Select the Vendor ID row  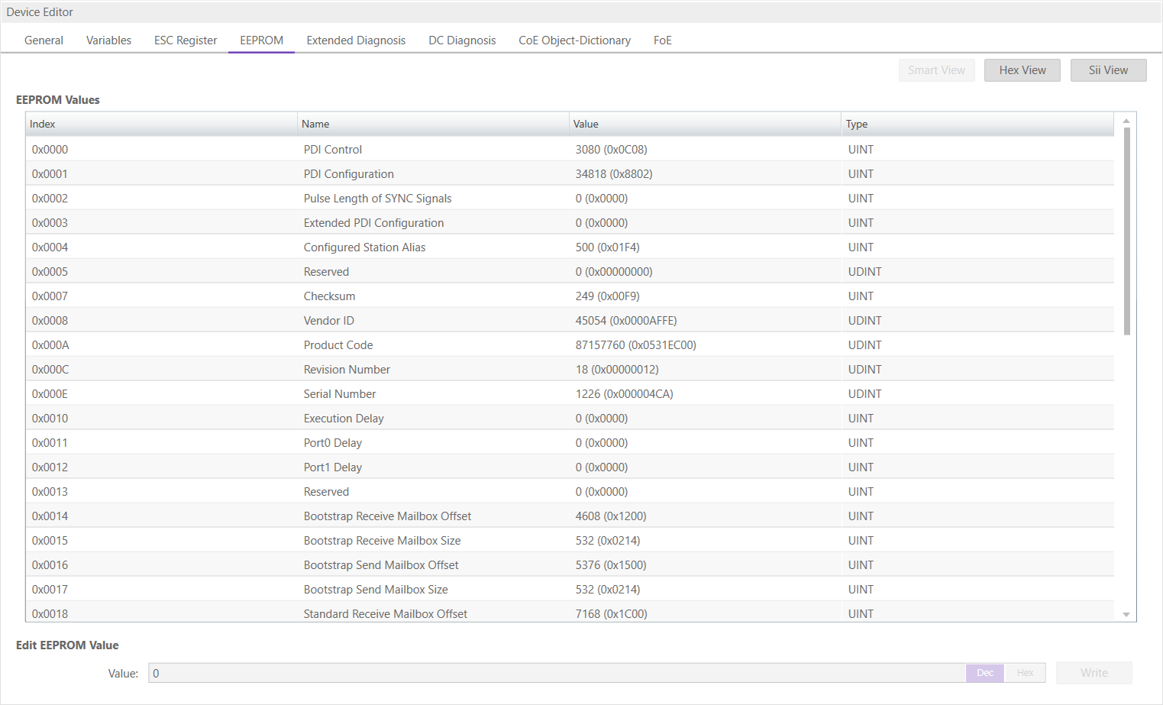click(328, 321)
